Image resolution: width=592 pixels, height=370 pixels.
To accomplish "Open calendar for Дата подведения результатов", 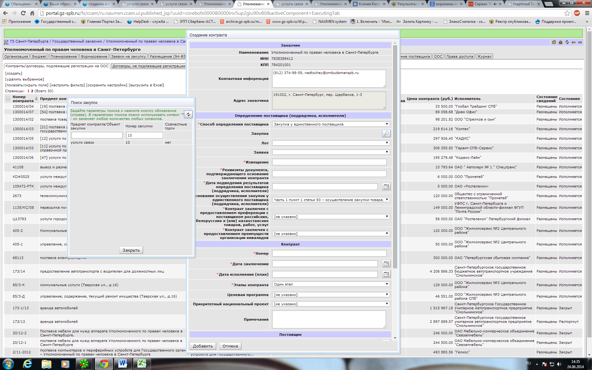I will click(386, 187).
